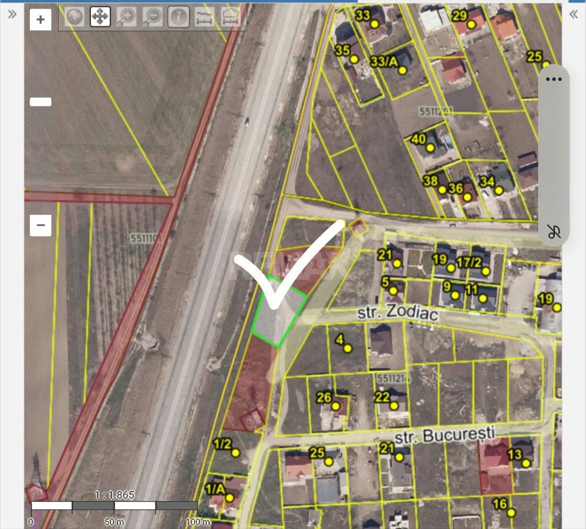Click the 'str. Zodiac' street label
Viewport: 586px width, 529px height.
click(x=397, y=312)
